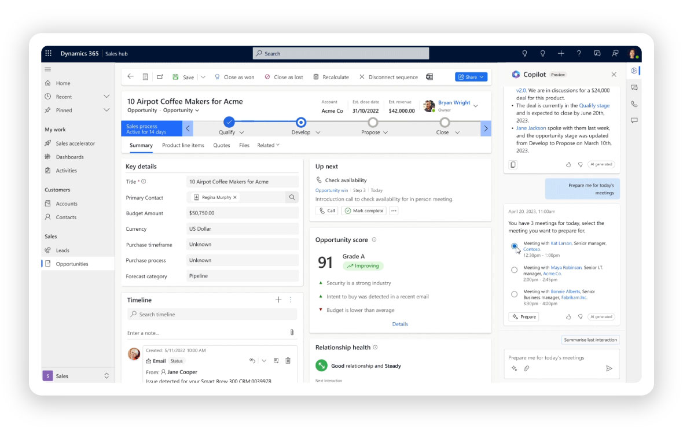This screenshot has width=683, height=428.
Task: Open the Share dropdown button
Action: point(471,76)
